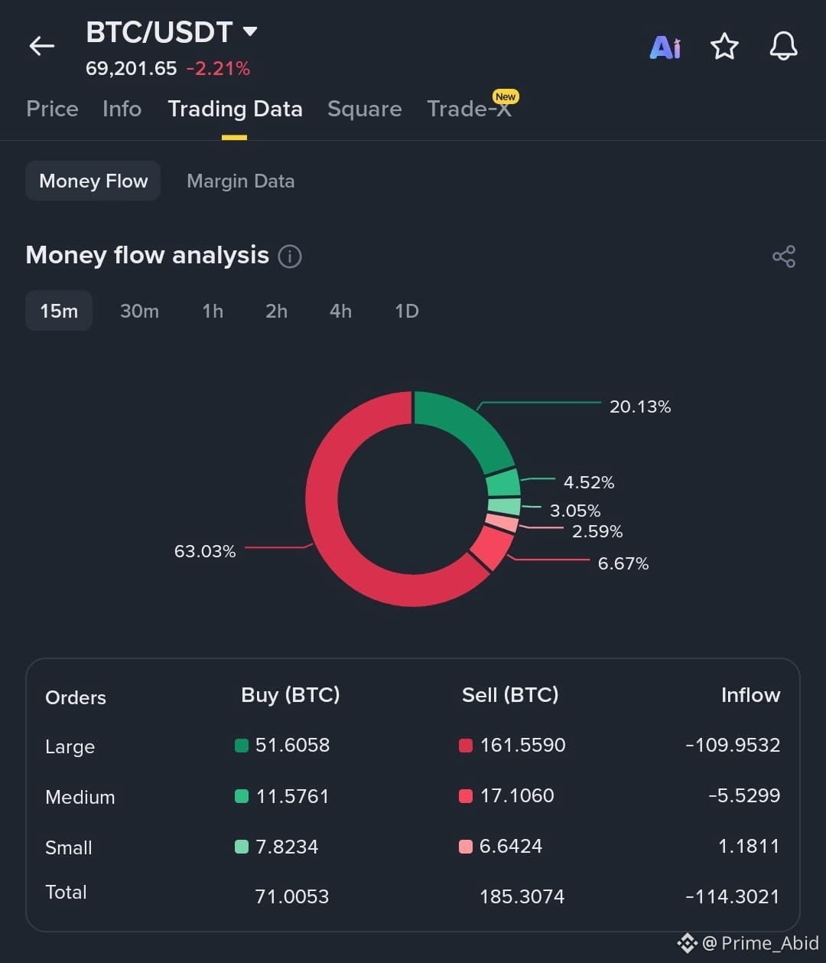Select the 15m timeframe
This screenshot has height=963, width=826.
tap(59, 311)
